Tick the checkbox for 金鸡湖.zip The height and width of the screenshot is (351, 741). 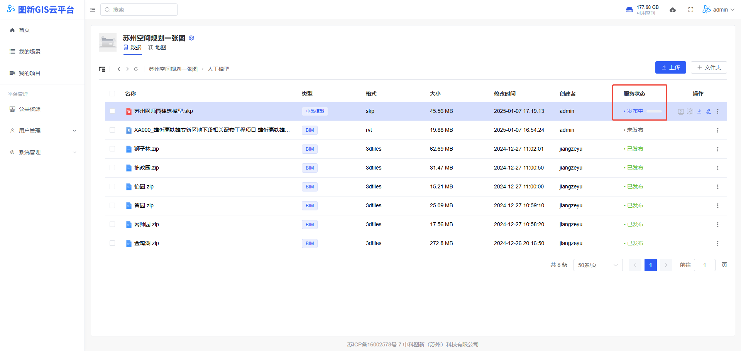(112, 243)
